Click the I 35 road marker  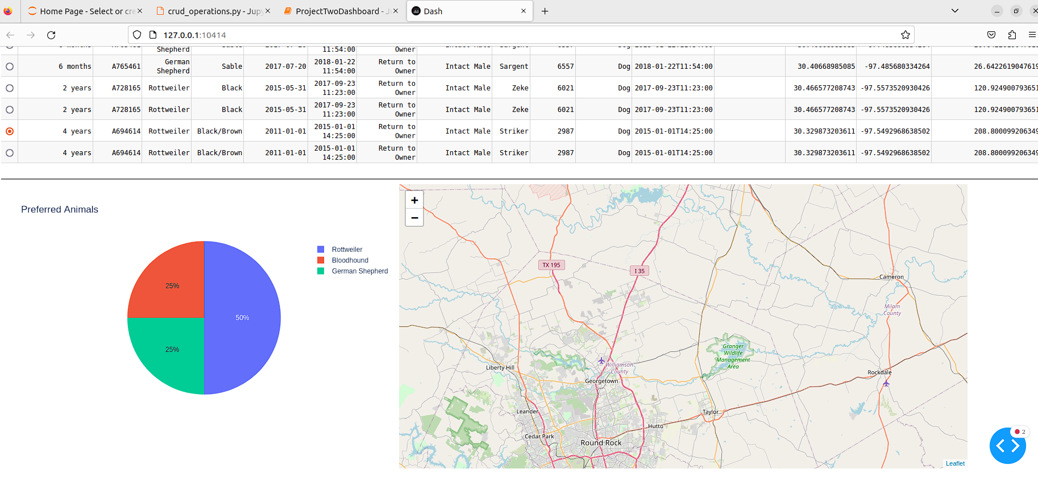tap(640, 271)
